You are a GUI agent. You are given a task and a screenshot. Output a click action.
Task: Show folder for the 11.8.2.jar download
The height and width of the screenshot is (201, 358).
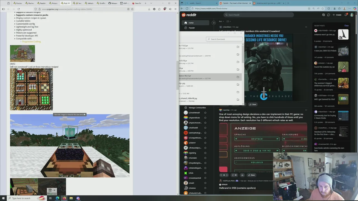(238, 47)
